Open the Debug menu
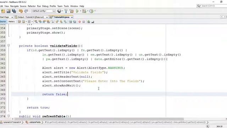 45,6
